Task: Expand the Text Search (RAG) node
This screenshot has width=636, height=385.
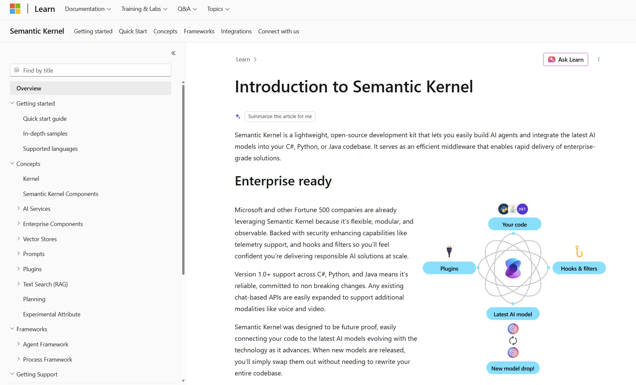Action: point(18,284)
